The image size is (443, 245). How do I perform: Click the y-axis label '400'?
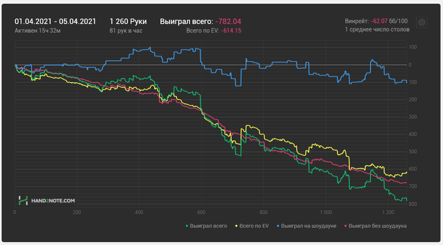413,134
